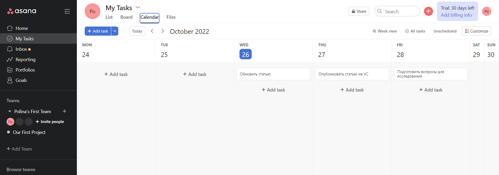Click the Share button

359,11
